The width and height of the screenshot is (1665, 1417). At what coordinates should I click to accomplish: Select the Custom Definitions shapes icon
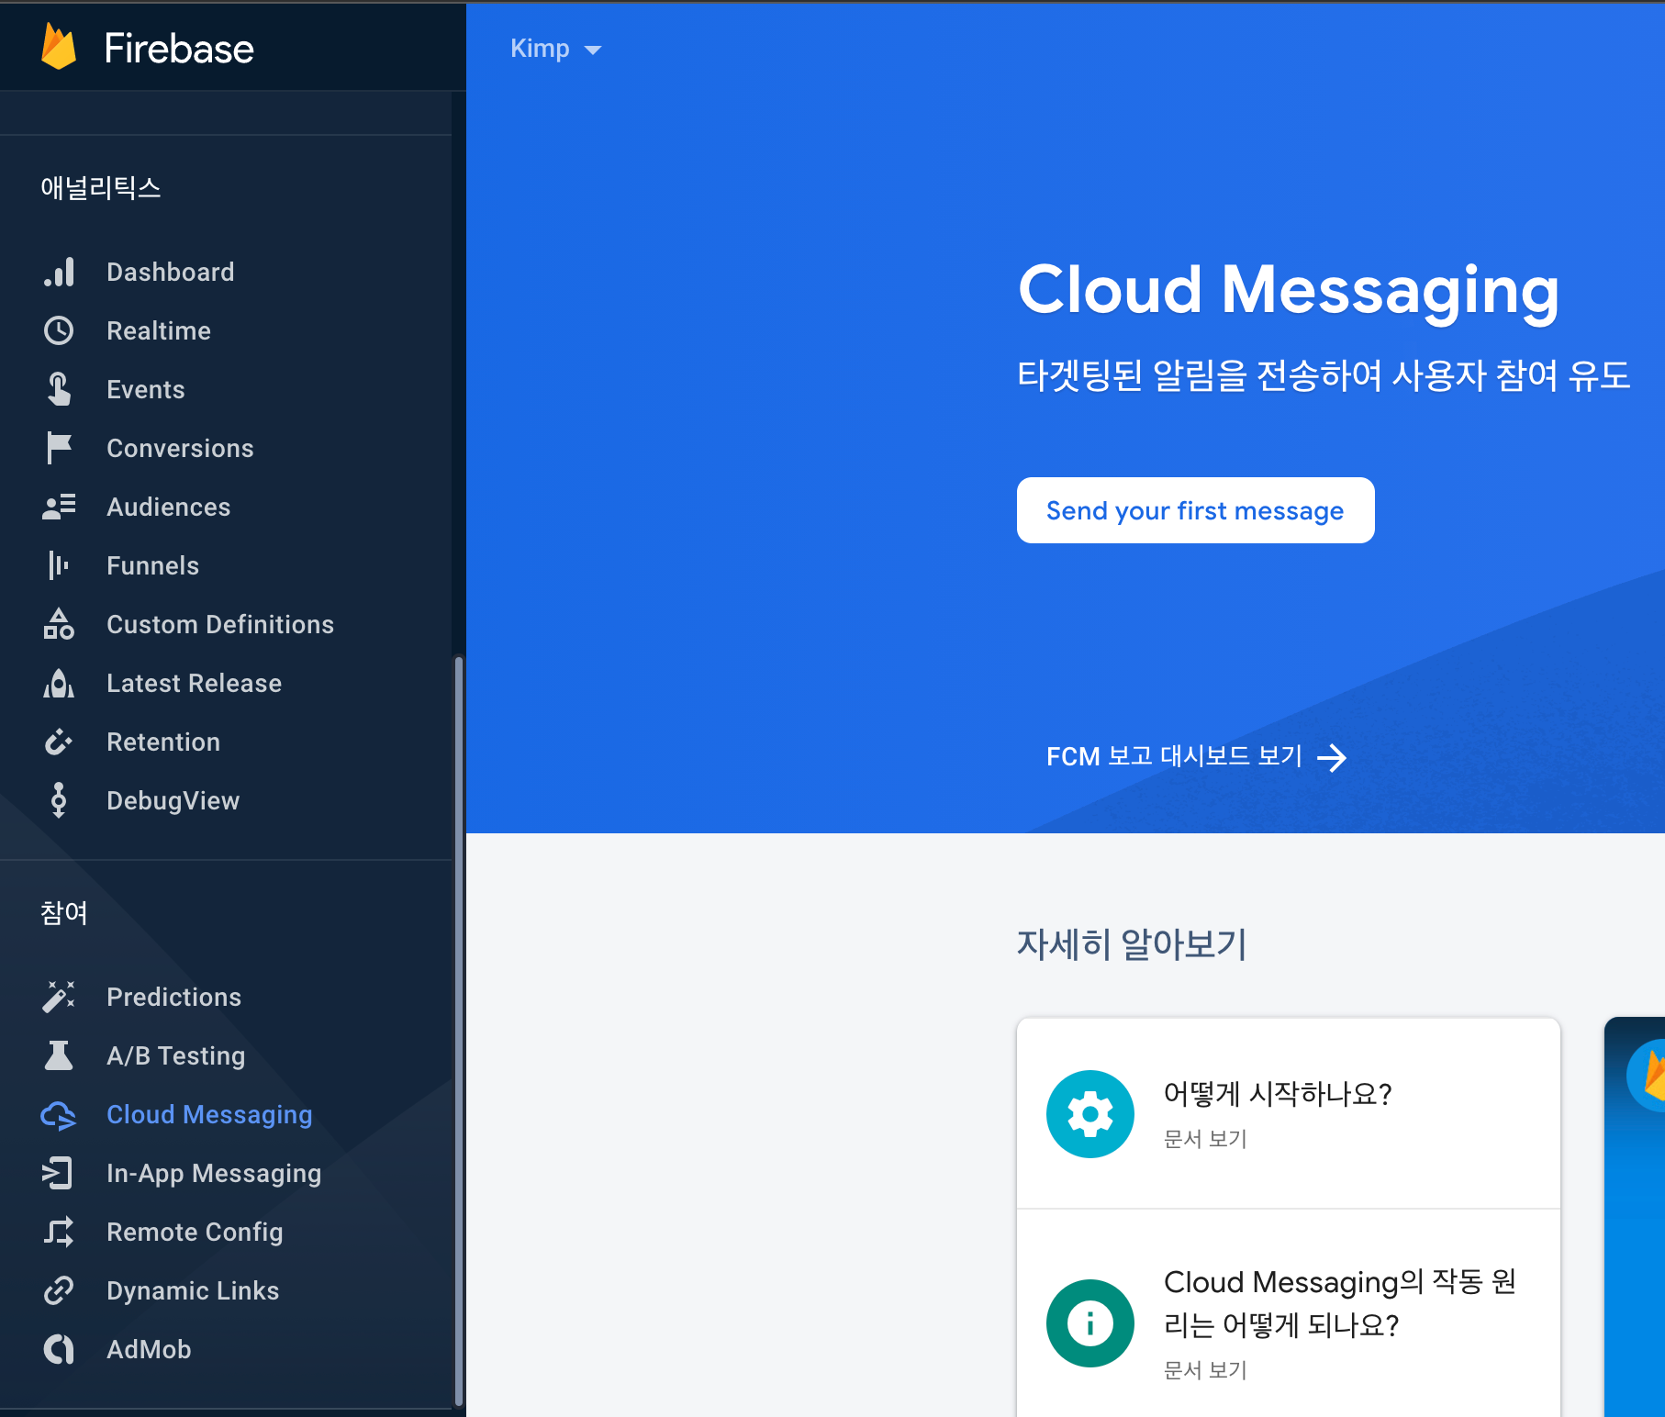59,624
